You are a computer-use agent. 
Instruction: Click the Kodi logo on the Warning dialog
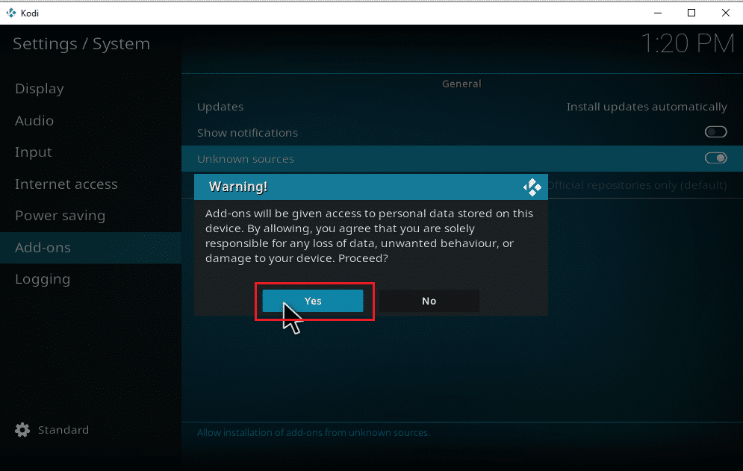point(532,187)
